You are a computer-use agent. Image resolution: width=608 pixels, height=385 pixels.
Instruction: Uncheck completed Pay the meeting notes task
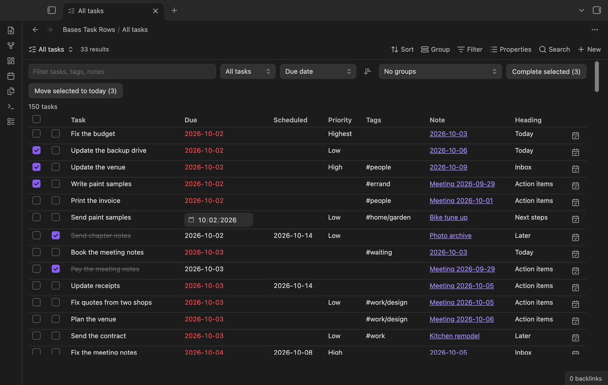coord(56,269)
